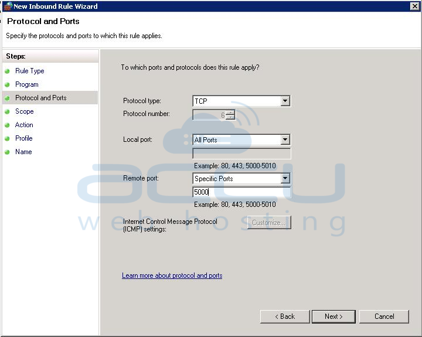Click green bullet beside Rule Type step
The image size is (422, 337).
pyautogui.click(x=7, y=71)
